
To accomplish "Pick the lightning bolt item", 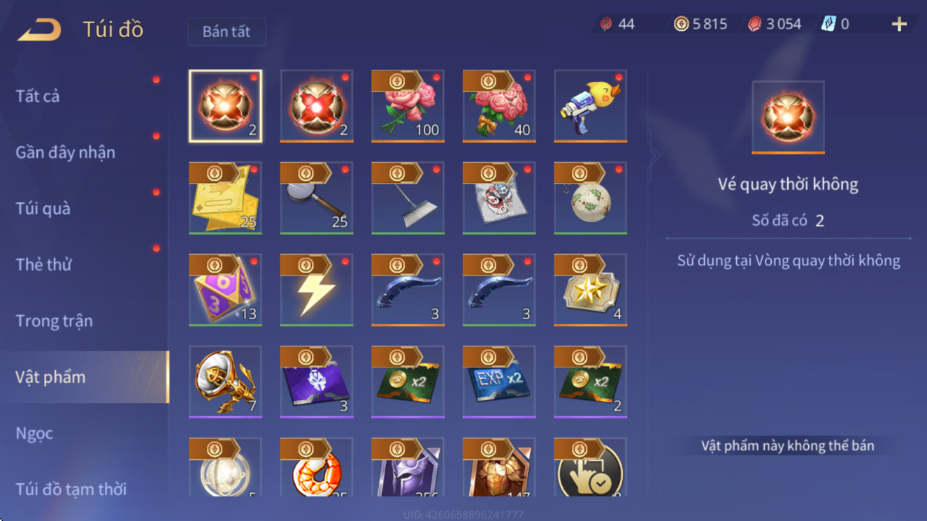I will (317, 290).
